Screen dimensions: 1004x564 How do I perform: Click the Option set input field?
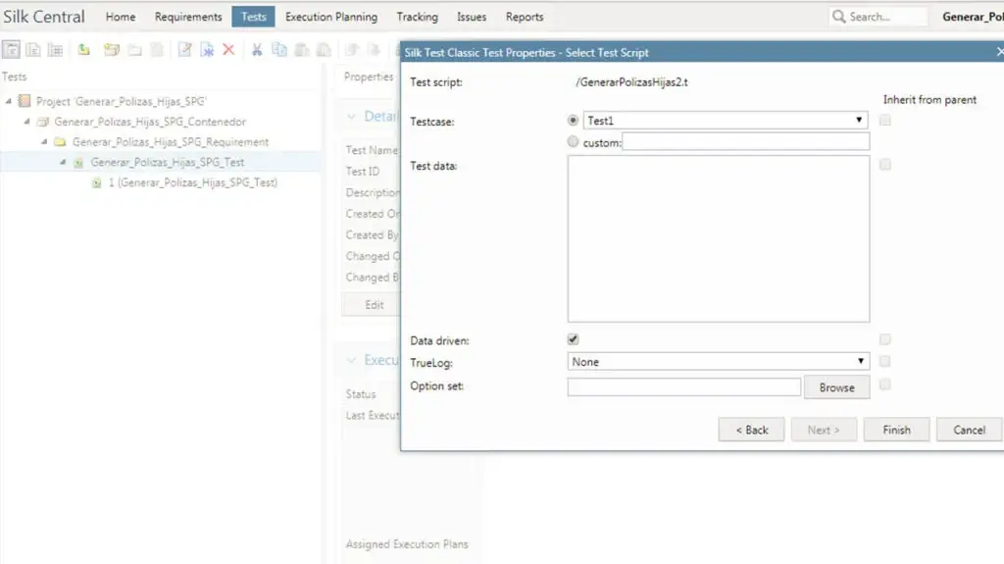pos(683,386)
